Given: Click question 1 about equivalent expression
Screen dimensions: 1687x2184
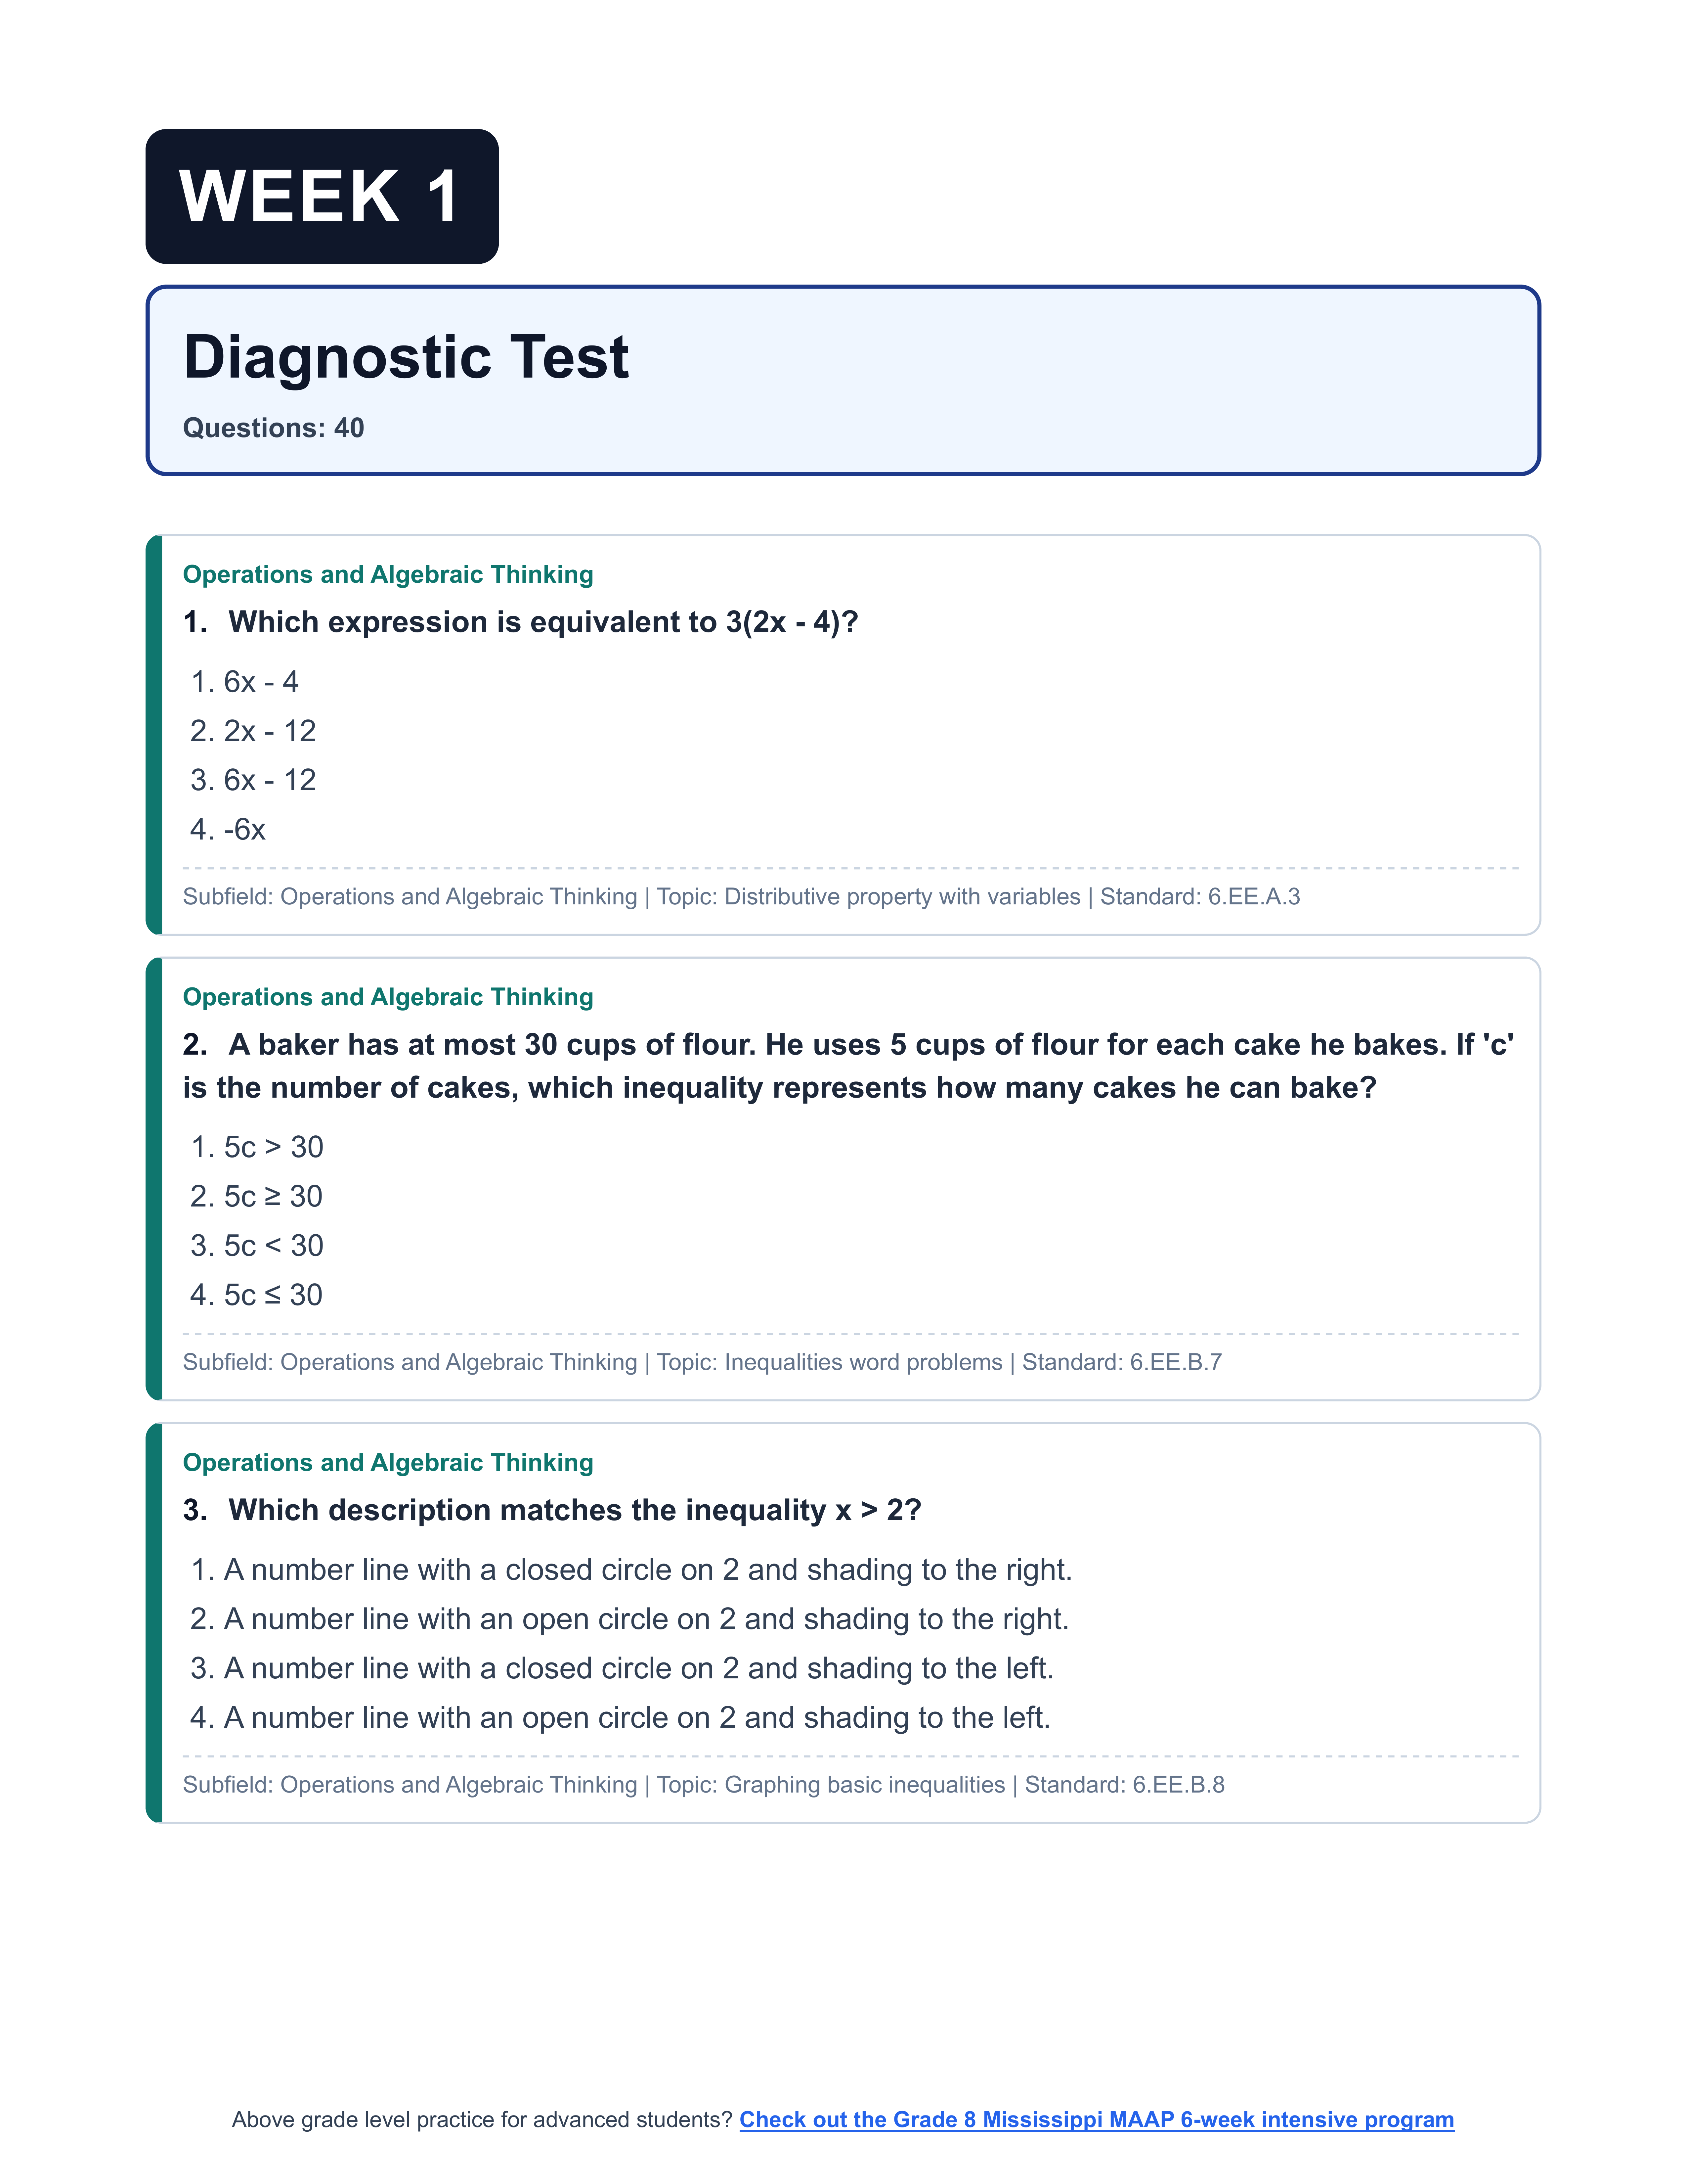Looking at the screenshot, I should [543, 622].
